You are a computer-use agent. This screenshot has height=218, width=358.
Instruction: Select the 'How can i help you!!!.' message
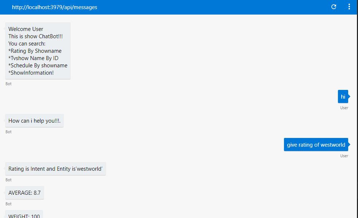coord(35,120)
